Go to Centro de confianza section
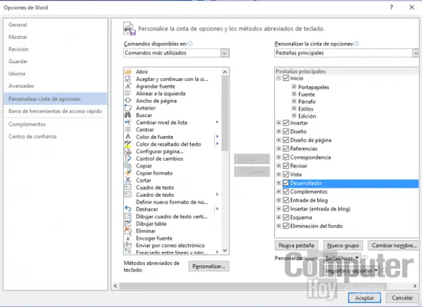 32,136
